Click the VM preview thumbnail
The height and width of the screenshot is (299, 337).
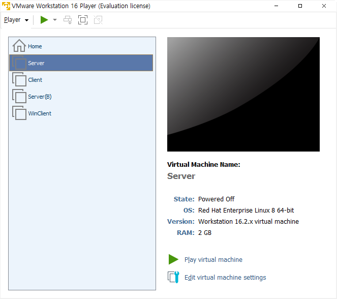click(x=243, y=94)
